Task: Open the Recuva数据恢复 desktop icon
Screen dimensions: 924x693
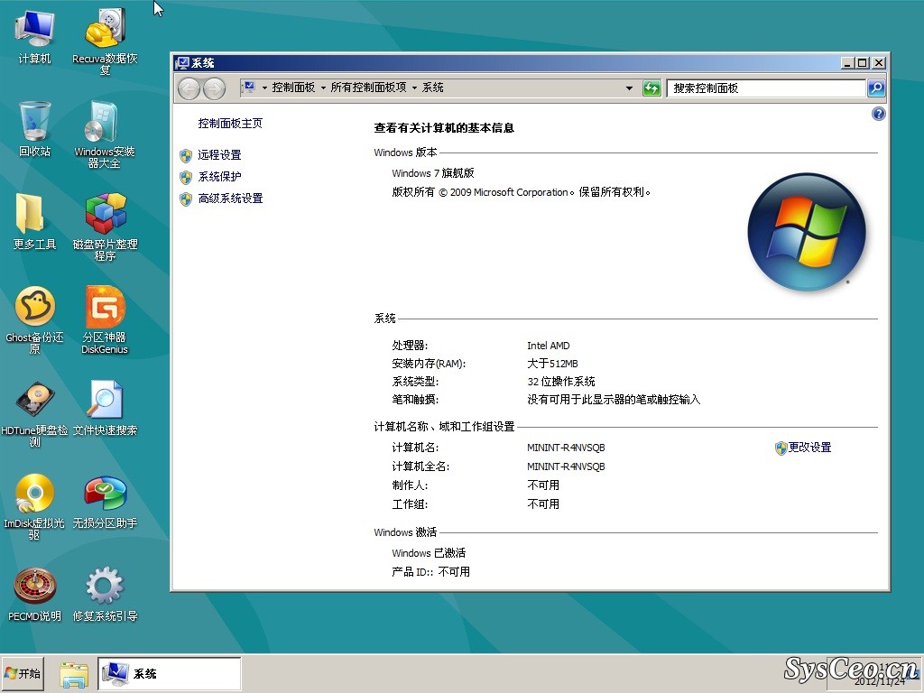Action: point(105,42)
